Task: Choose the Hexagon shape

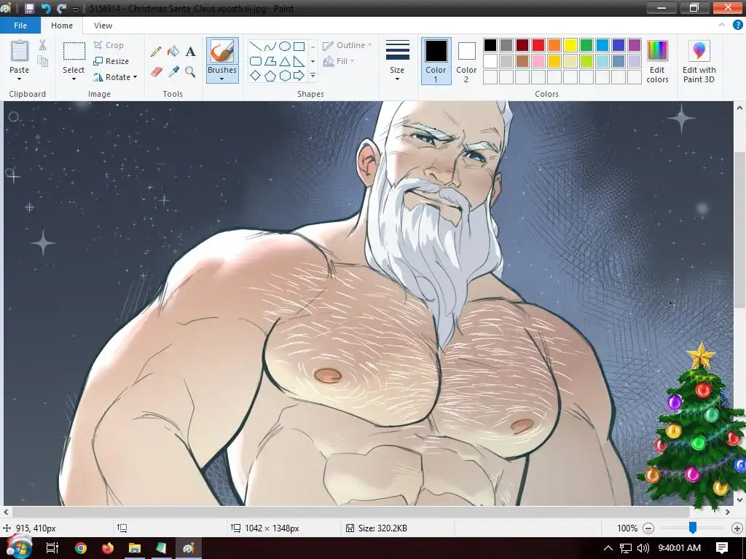Action: click(285, 75)
